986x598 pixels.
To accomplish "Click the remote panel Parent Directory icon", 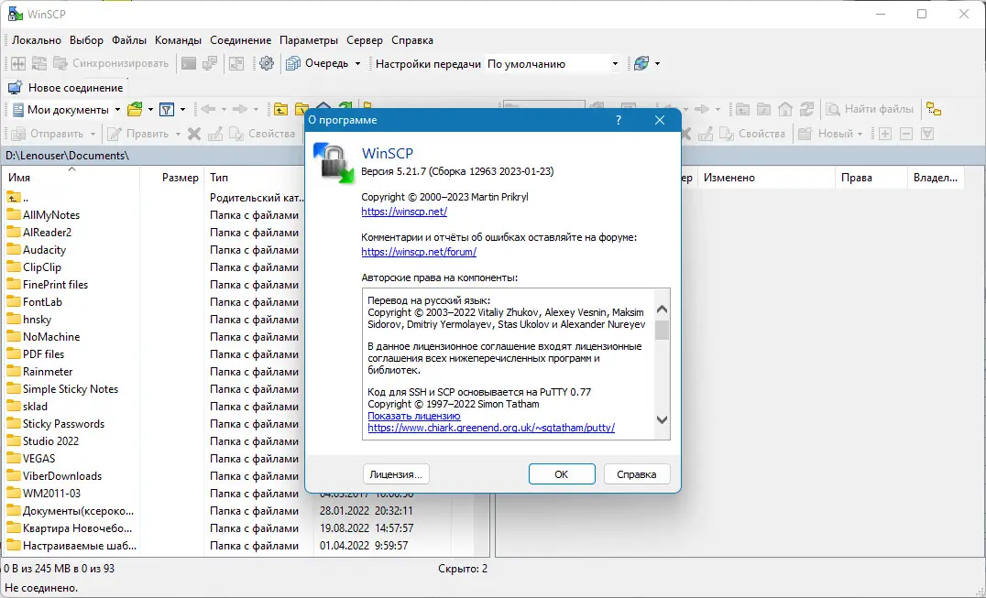I will [742, 109].
